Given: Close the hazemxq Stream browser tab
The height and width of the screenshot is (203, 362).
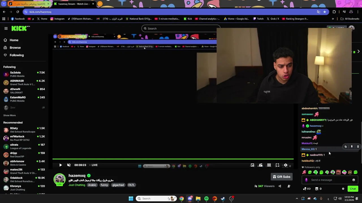Looking at the screenshot, I should (x=93, y=4).
